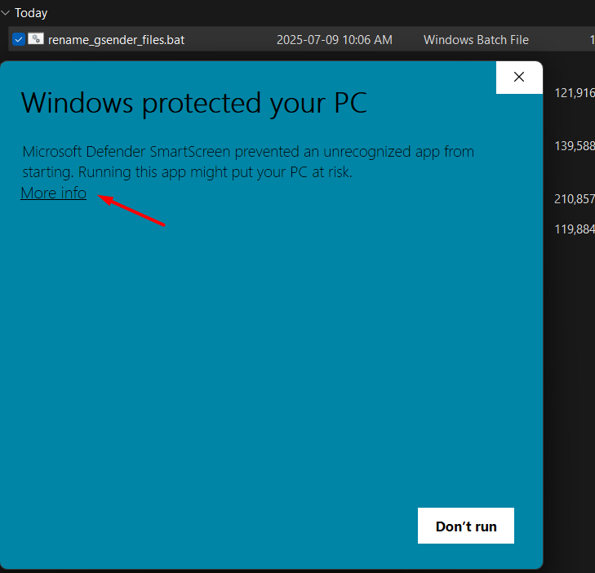This screenshot has height=573, width=595.
Task: Click the file size value 119,884
Action: point(575,229)
